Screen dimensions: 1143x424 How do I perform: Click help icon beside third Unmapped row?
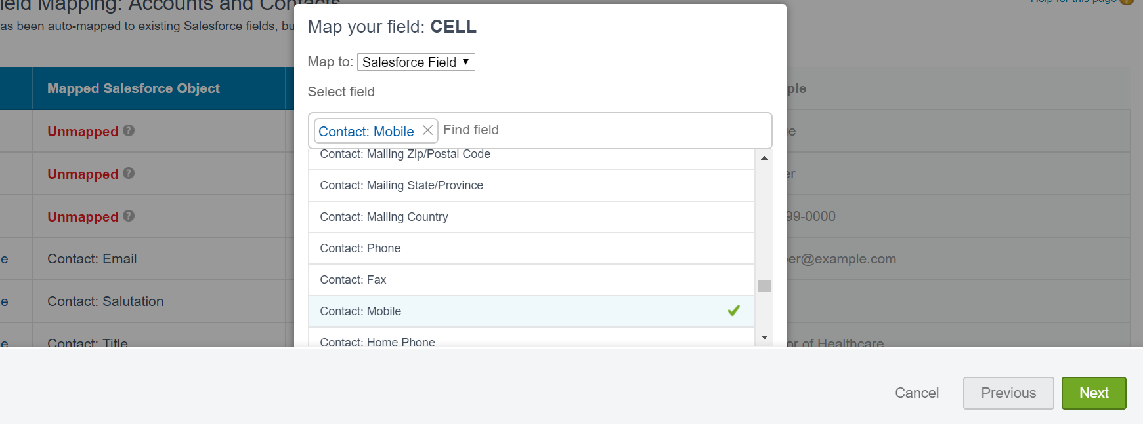(129, 216)
